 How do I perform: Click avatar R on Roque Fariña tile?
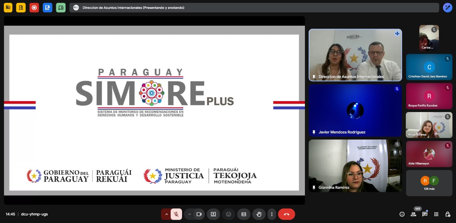point(429,96)
